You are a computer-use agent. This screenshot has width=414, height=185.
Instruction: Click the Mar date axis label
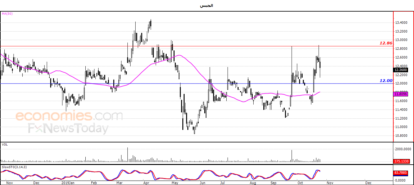[x=120, y=182]
